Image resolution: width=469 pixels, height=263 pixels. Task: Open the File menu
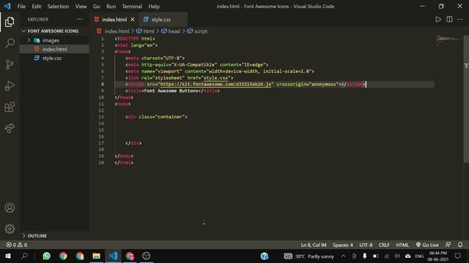21,7
